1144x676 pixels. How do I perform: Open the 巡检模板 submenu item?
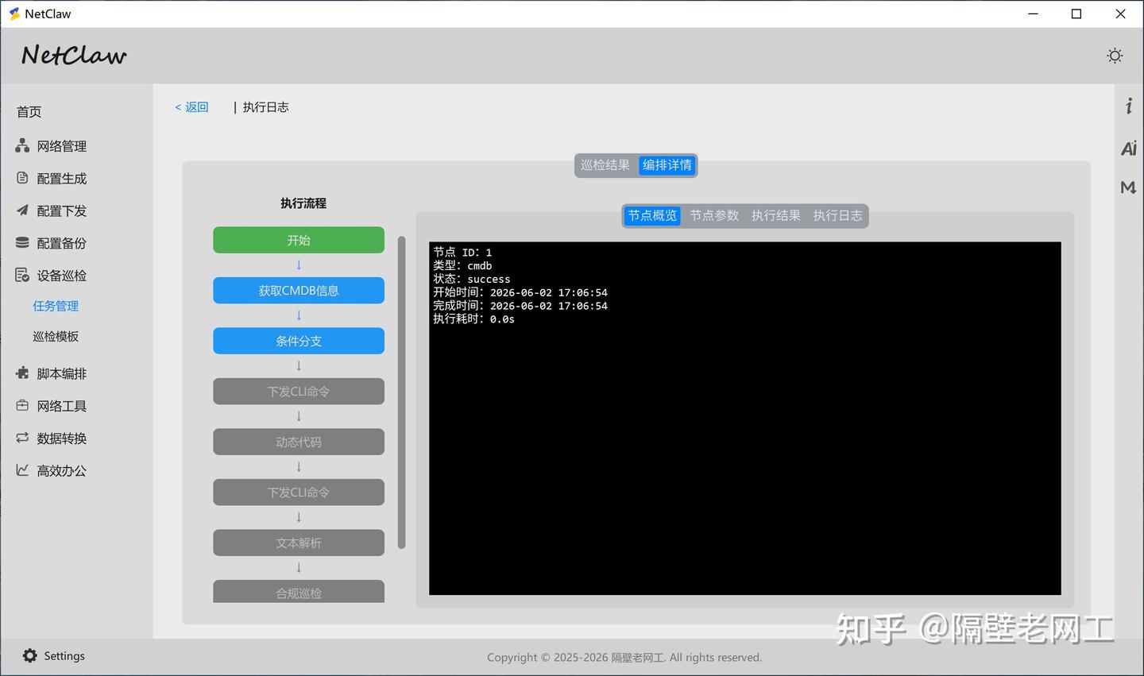pos(56,337)
